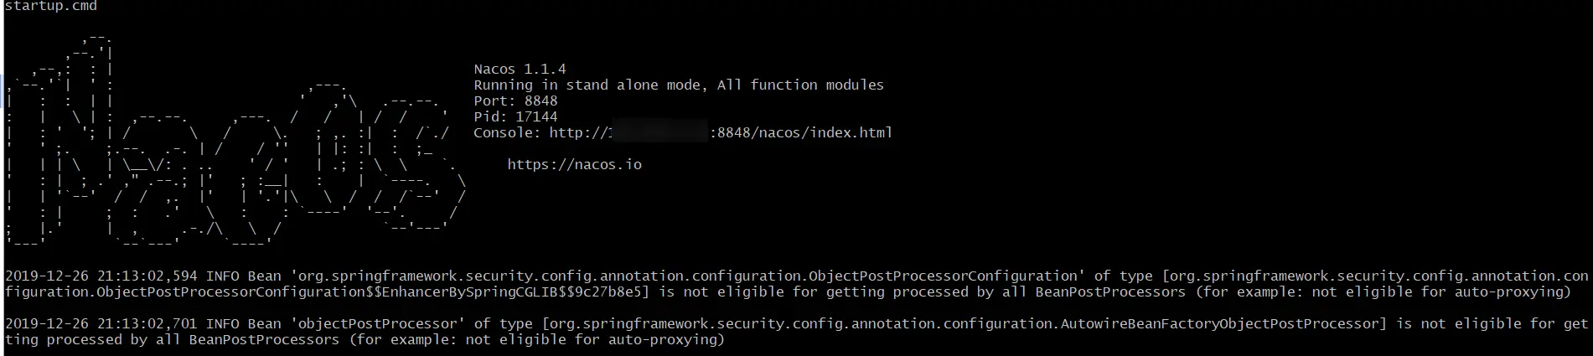
Task: Click the ObjectPostProcessorConfiguration class name in first log
Action: click(x=944, y=276)
